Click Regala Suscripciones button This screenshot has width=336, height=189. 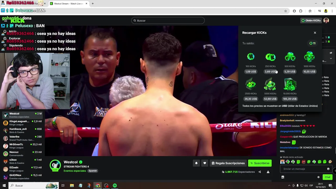coord(228,163)
